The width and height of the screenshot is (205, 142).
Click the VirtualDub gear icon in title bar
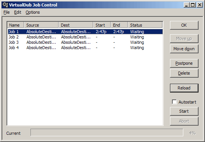5,5
